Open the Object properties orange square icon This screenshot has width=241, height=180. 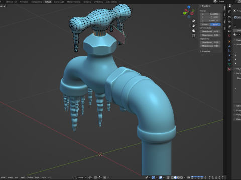click(x=229, y=41)
